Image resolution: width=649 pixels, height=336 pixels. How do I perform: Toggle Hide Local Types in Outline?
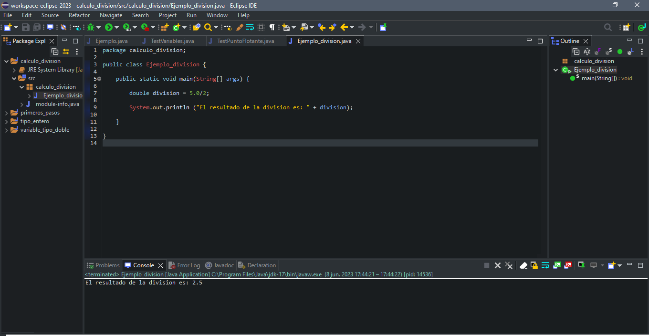[x=631, y=52]
